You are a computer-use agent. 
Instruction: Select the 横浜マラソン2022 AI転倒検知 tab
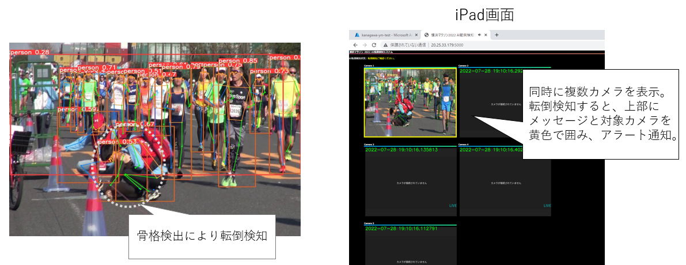pos(456,35)
